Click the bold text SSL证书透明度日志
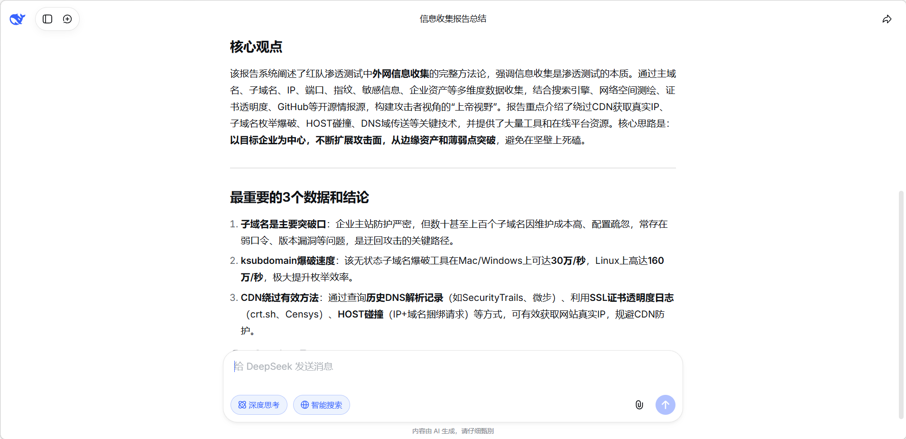 click(631, 298)
